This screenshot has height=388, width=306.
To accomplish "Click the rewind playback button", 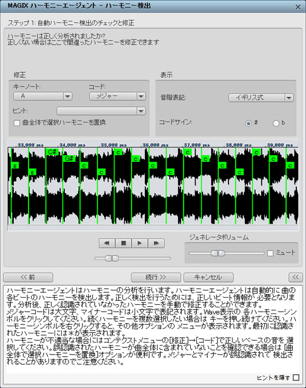I will [x=107, y=243].
